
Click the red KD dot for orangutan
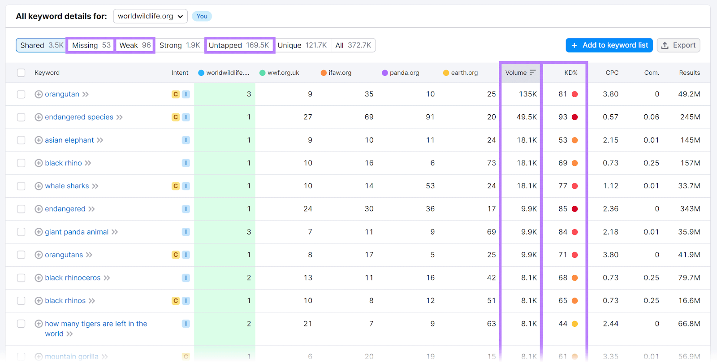click(574, 94)
